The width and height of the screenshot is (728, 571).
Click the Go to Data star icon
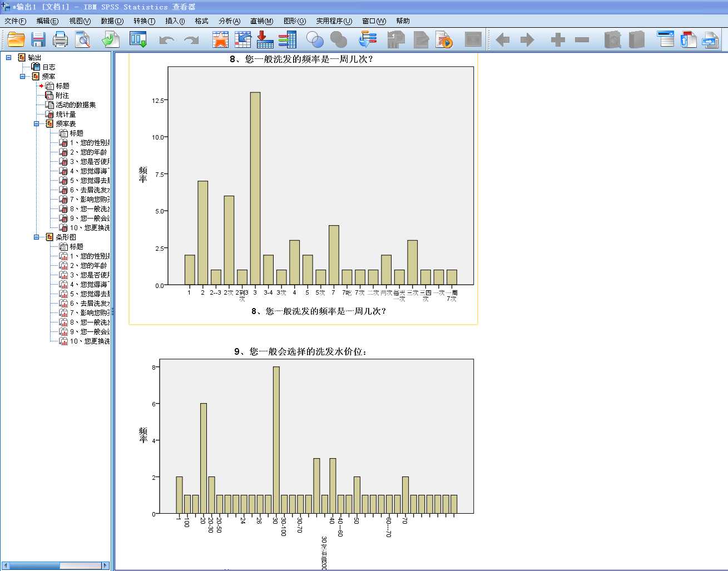(x=220, y=39)
